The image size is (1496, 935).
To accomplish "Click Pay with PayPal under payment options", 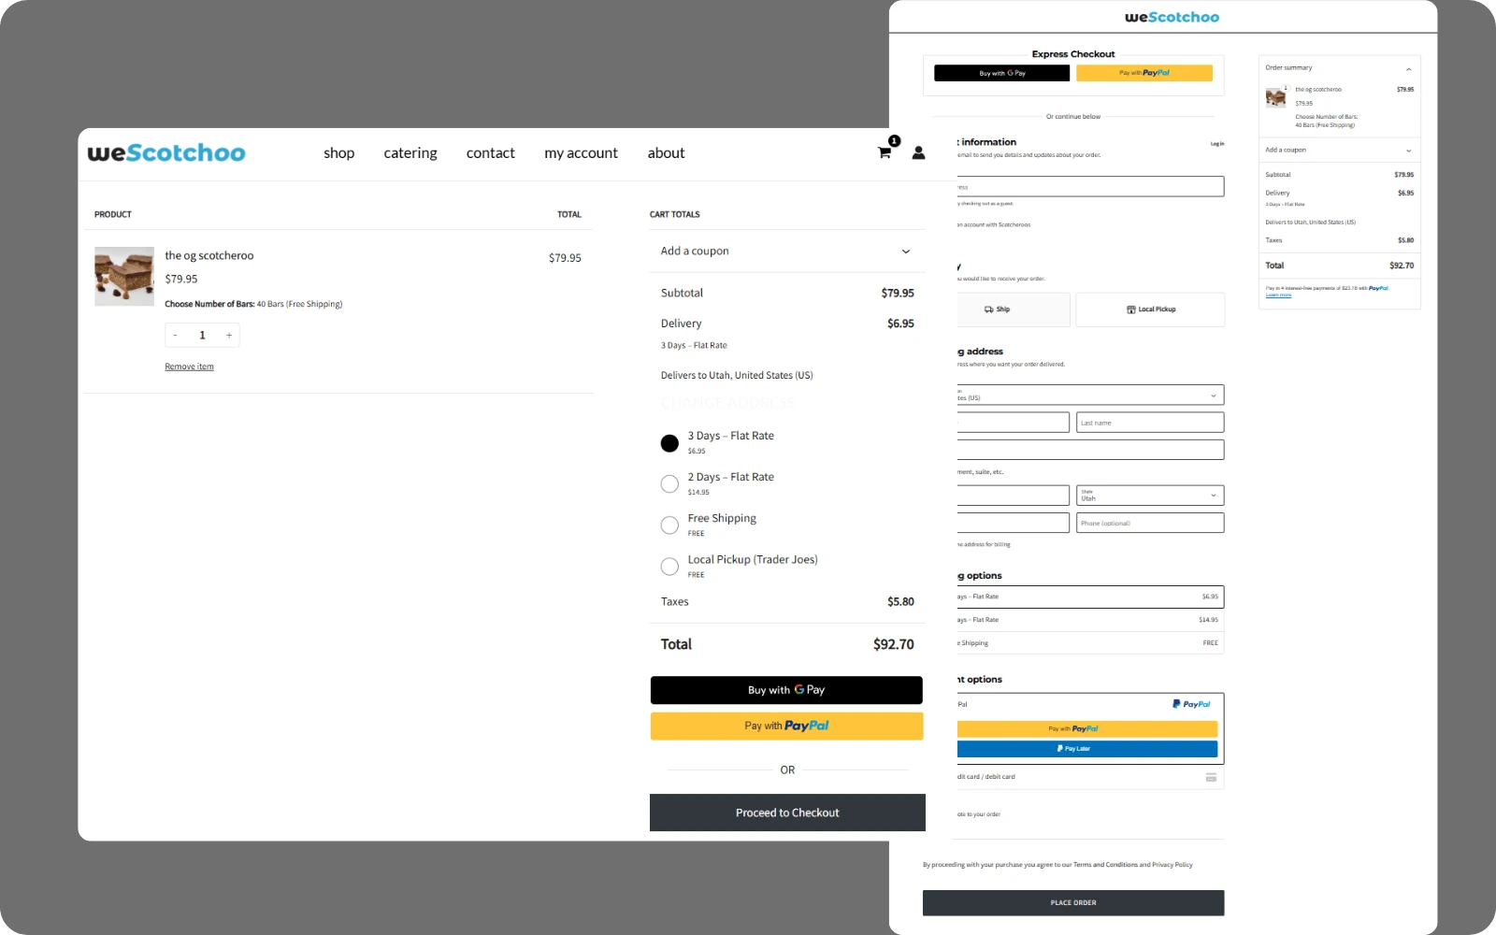I will pyautogui.click(x=1087, y=728).
